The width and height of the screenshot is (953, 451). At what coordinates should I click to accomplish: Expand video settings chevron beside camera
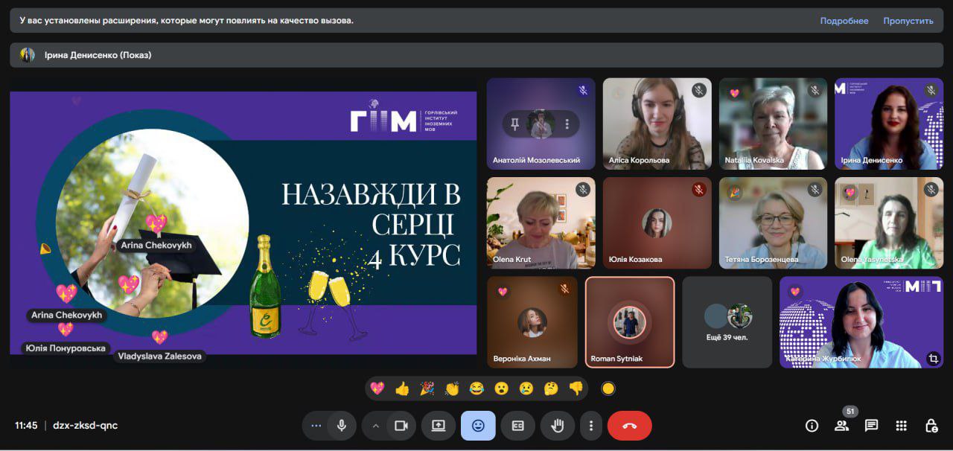point(375,426)
